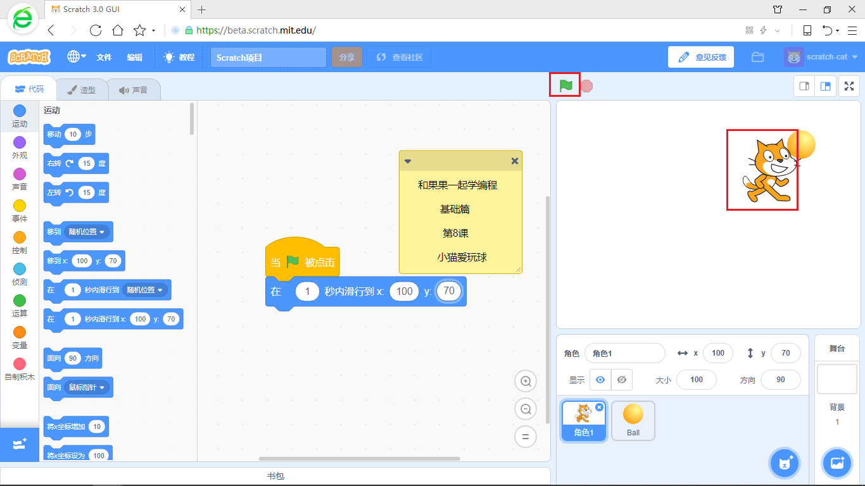Open the my stuff folder icon

(757, 57)
